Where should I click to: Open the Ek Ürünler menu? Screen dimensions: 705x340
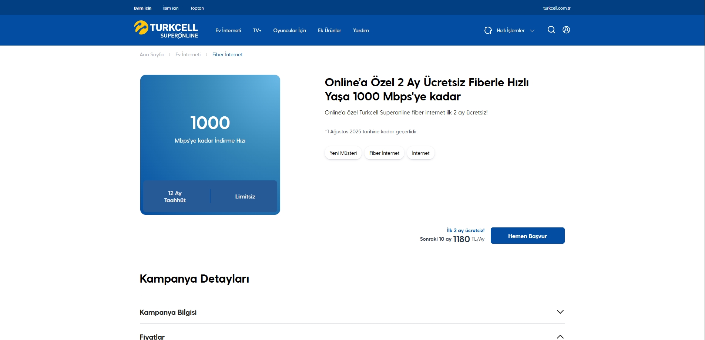[329, 30]
